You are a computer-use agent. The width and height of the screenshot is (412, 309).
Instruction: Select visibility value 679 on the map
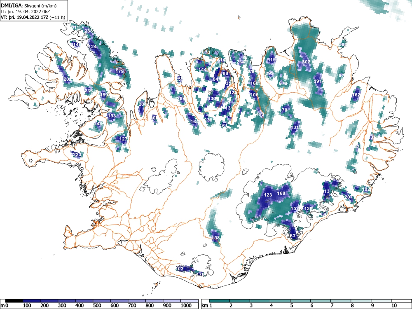(x=283, y=84)
